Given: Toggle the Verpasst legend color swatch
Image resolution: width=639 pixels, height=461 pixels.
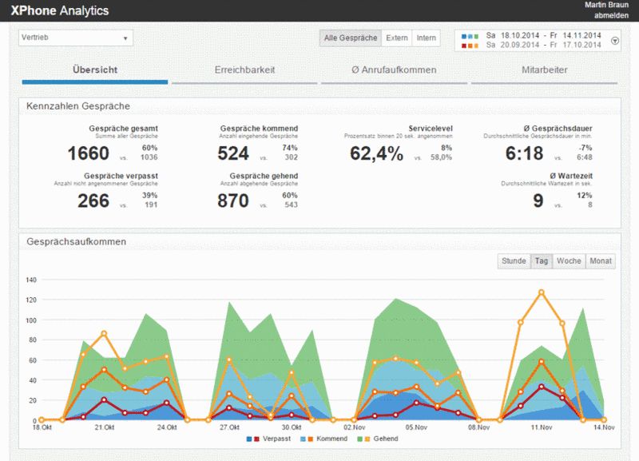Looking at the screenshot, I should coord(252,439).
